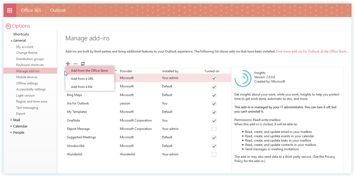Screen dimensions: 355x177
Task: Expand the Calendar options section
Action: click(x=11, y=126)
